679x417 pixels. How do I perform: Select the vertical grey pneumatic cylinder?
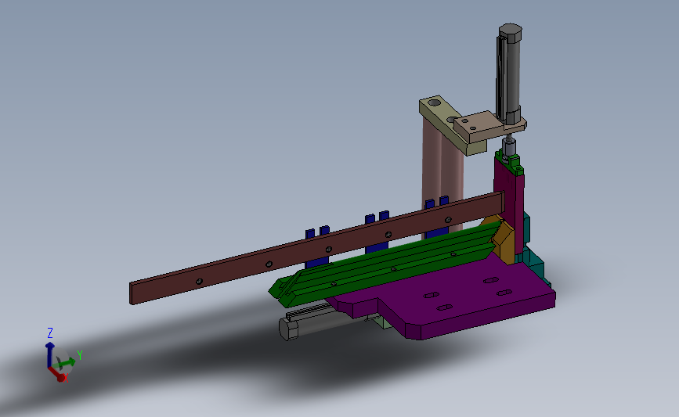coord(509,74)
